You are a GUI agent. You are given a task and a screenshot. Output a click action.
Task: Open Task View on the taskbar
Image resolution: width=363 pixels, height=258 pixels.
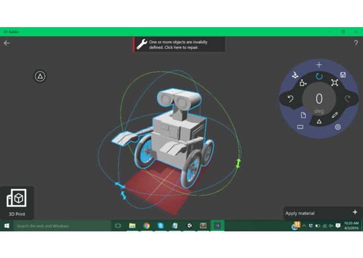tap(118, 226)
